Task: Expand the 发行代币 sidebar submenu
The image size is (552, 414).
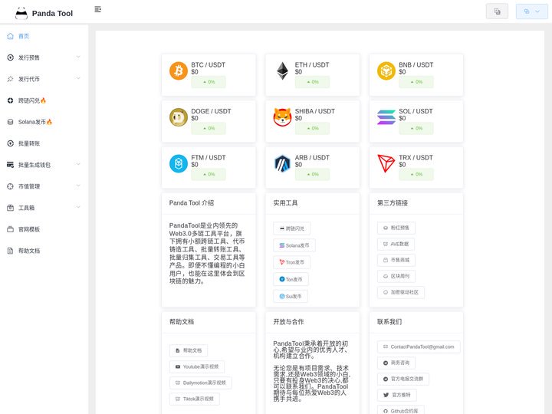Action: click(44, 79)
